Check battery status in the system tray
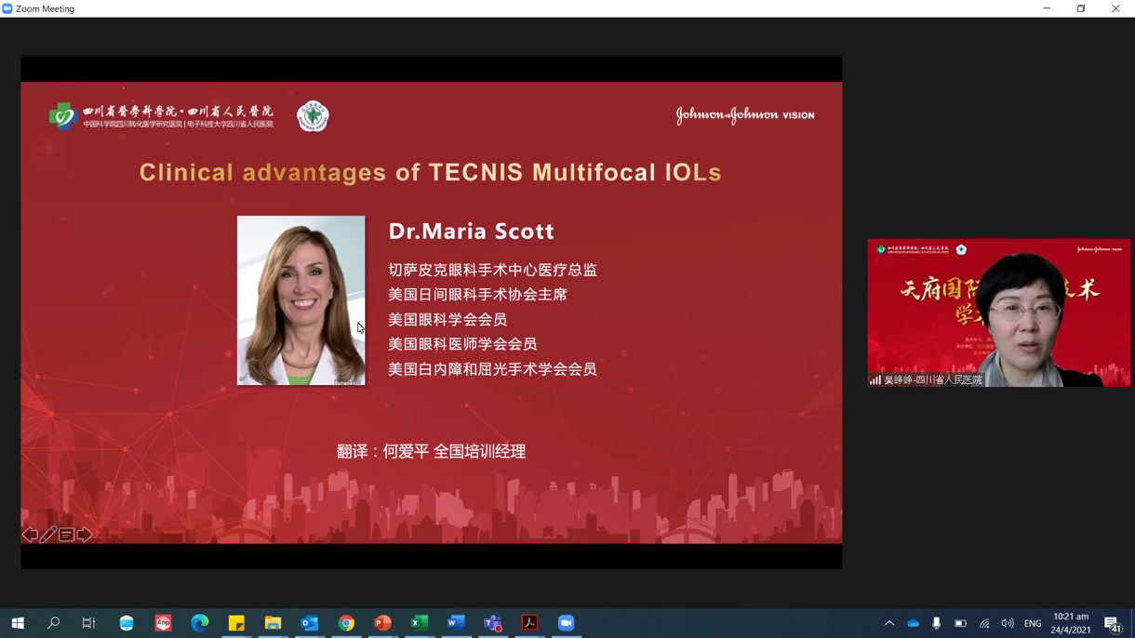The width and height of the screenshot is (1135, 638). tap(960, 623)
